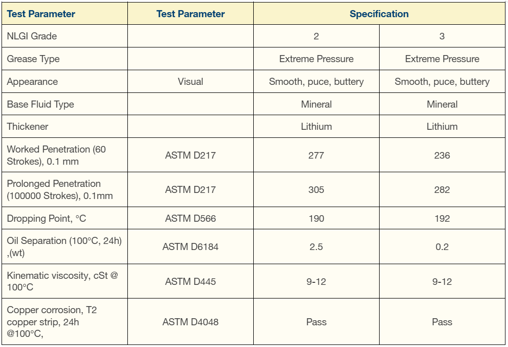This screenshot has width=508, height=347.
Task: Select the ASTM D445 method cell
Action: [x=190, y=282]
